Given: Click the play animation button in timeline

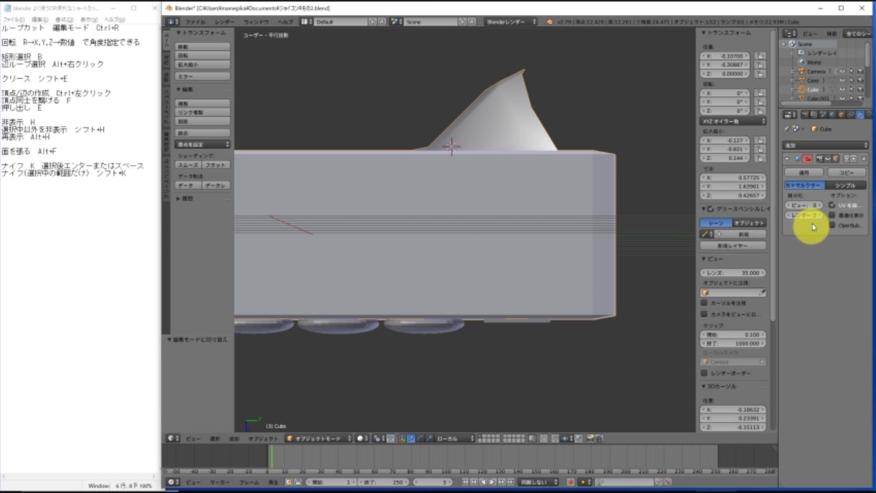Looking at the screenshot, I should (x=491, y=482).
